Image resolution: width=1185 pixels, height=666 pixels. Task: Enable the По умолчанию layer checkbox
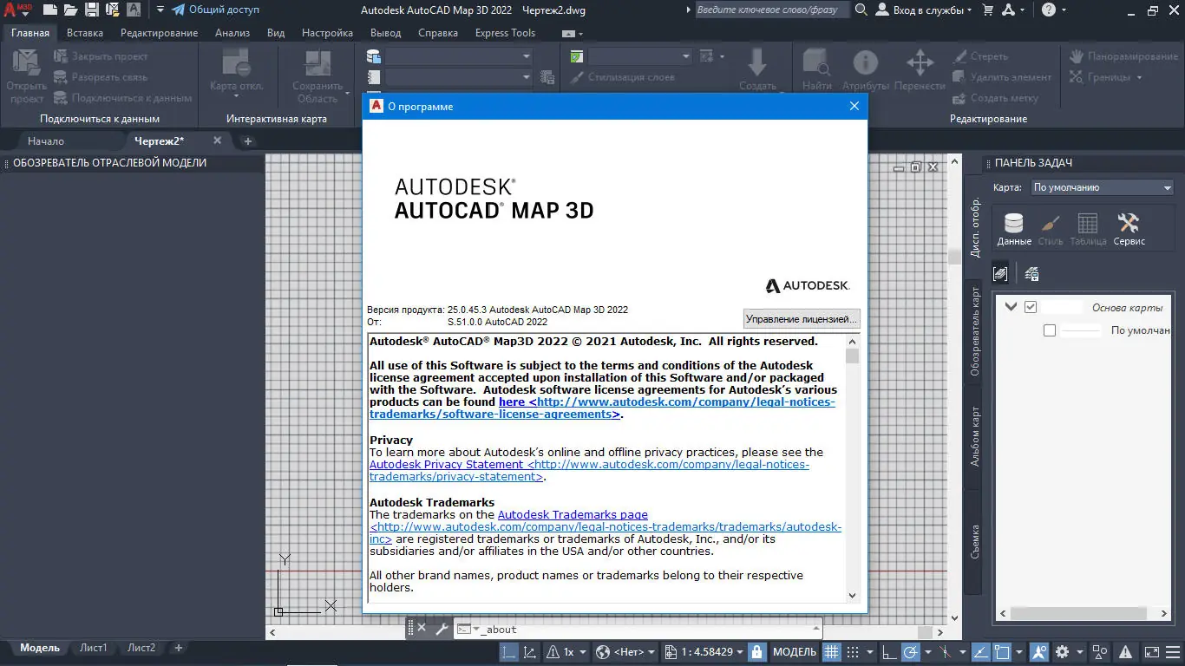(1050, 330)
